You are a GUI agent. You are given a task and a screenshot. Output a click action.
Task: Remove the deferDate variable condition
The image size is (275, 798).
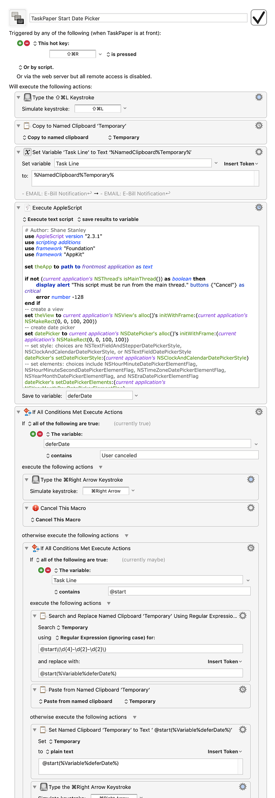pyautogui.click(x=40, y=434)
